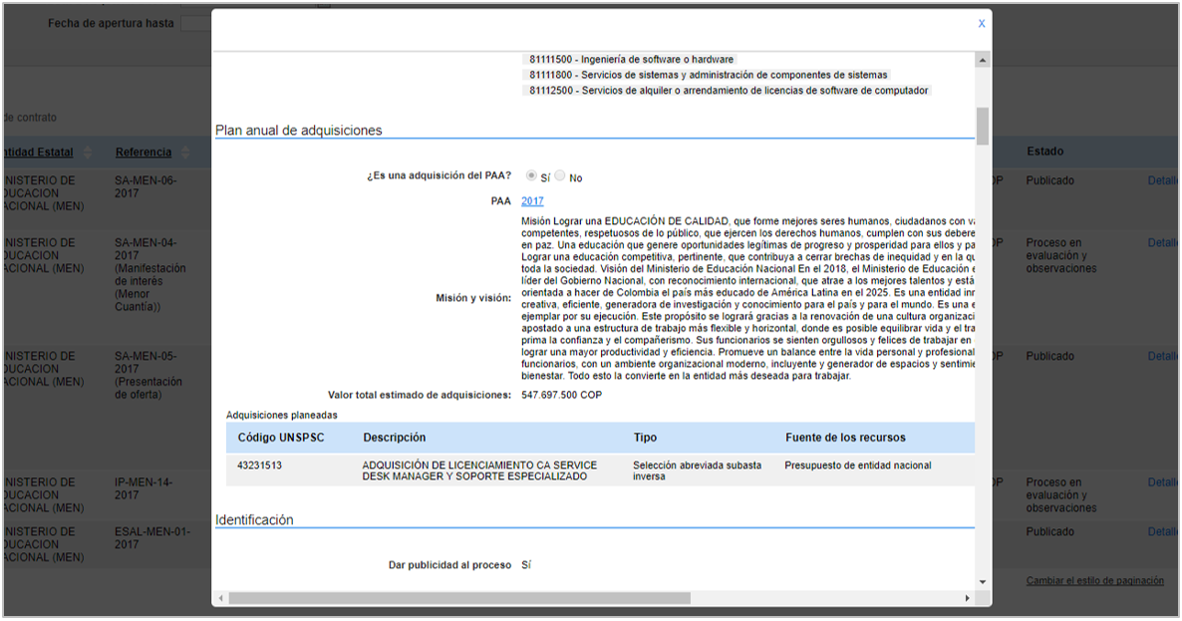Image resolution: width=1182 pixels, height=621 pixels.
Task: Close the detail popup with the X
Action: (982, 23)
